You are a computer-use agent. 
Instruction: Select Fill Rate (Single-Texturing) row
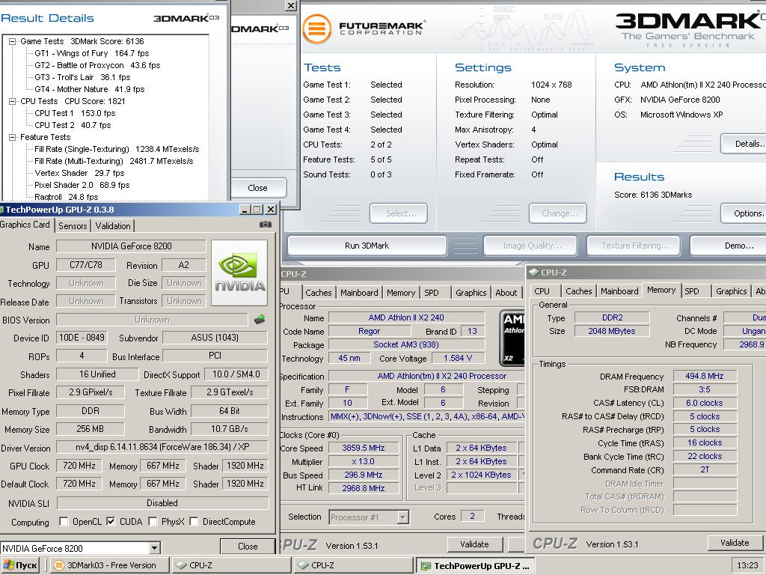pos(117,149)
